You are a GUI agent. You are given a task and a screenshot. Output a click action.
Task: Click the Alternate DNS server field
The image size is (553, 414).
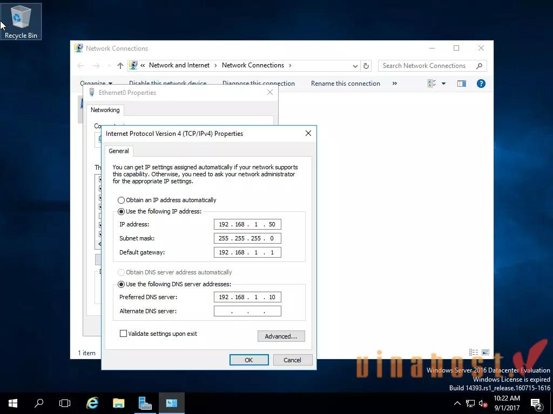click(x=247, y=311)
